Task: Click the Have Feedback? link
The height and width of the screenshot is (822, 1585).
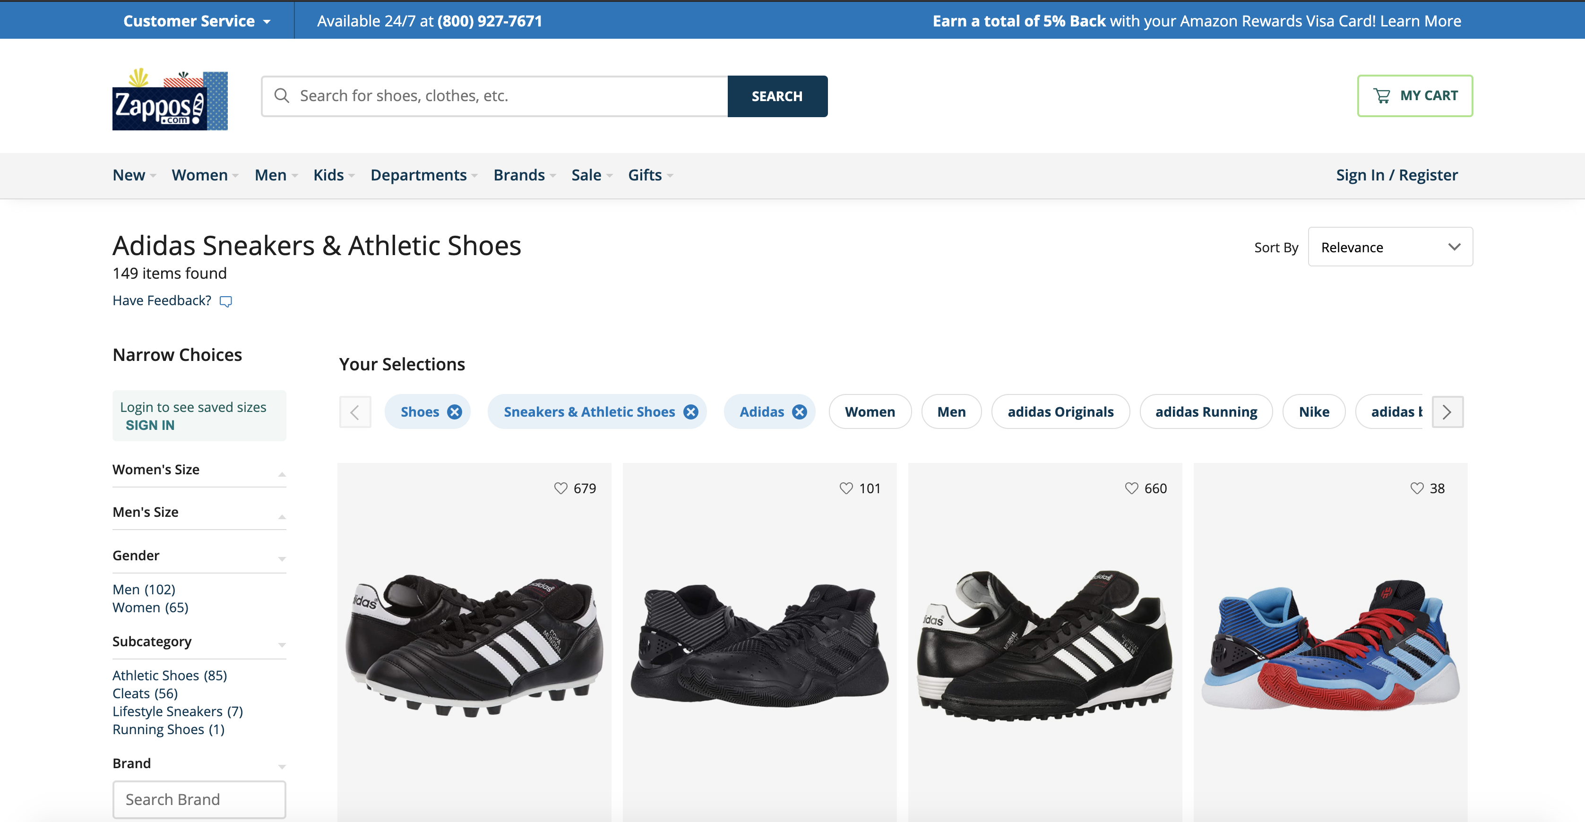Action: pos(162,301)
